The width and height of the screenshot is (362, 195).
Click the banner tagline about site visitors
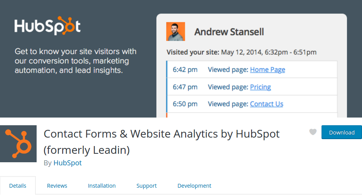pyautogui.click(x=76, y=61)
